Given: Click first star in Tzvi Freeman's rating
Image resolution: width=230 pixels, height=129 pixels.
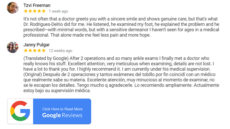Looking at the screenshot, I should [26, 11].
